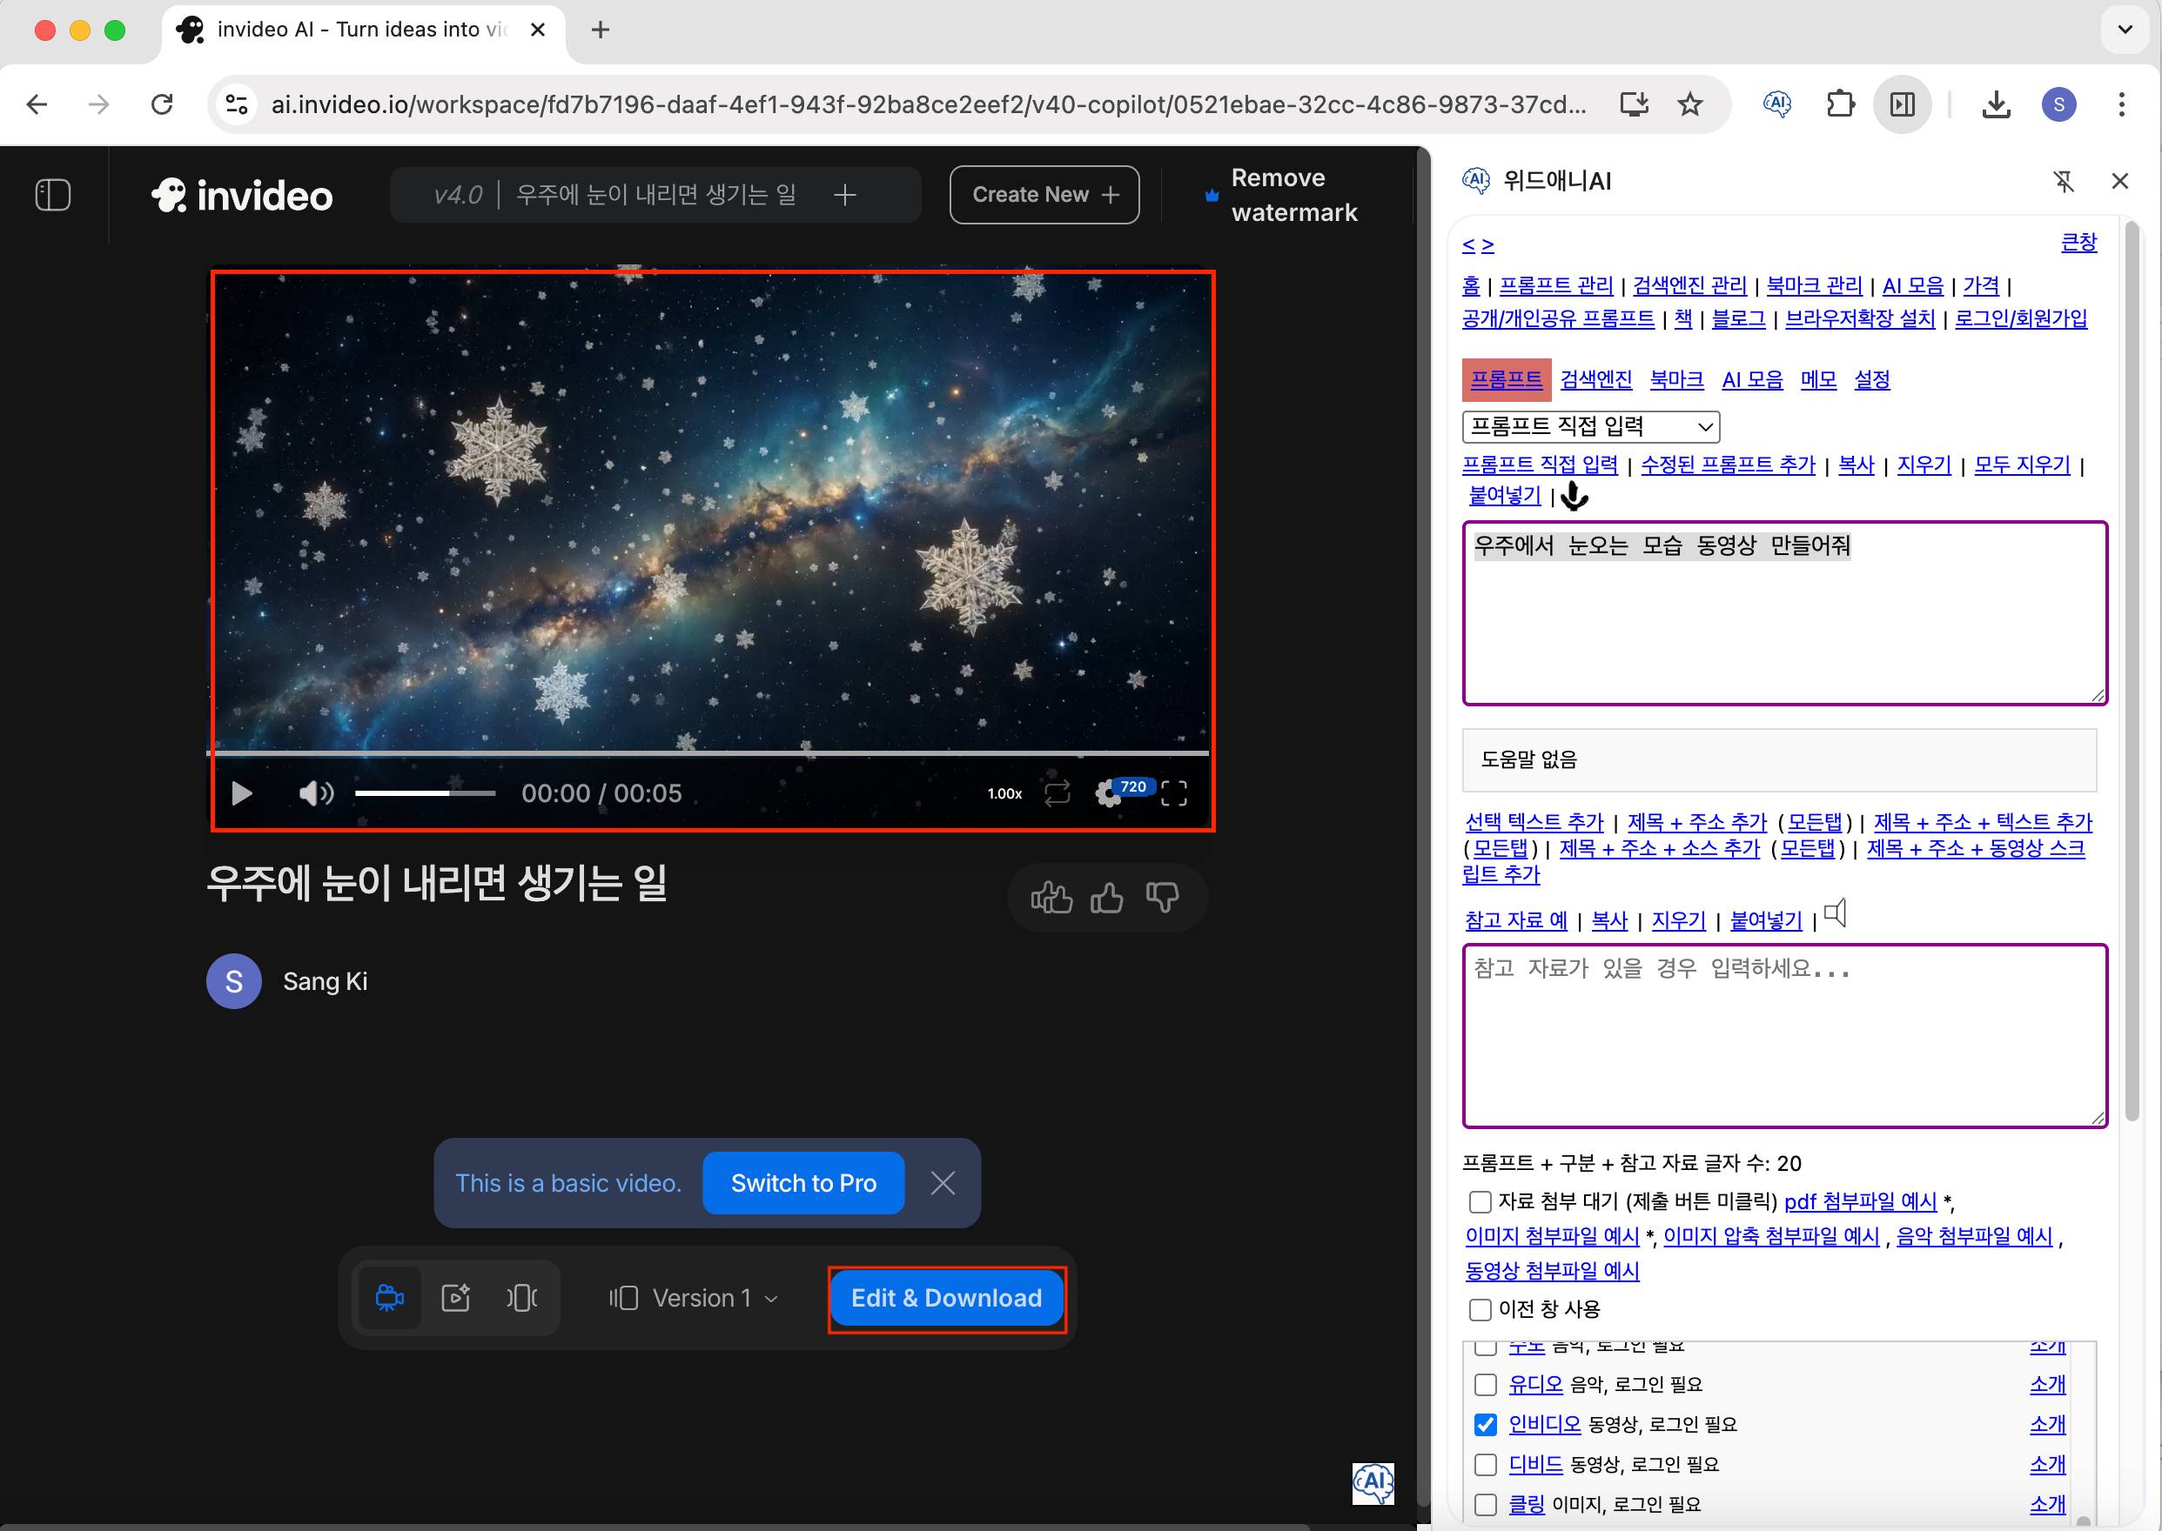Mute the video volume speaker icon

[315, 794]
